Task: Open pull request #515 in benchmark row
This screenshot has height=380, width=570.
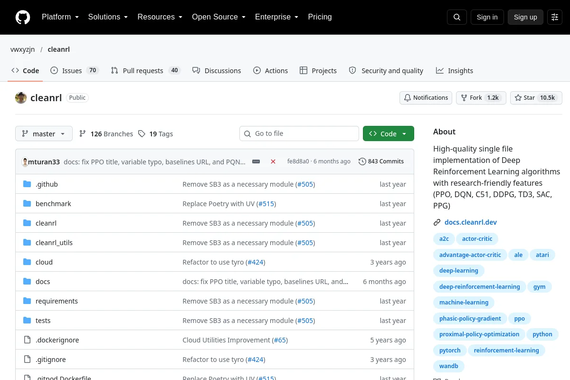Action: (x=266, y=204)
